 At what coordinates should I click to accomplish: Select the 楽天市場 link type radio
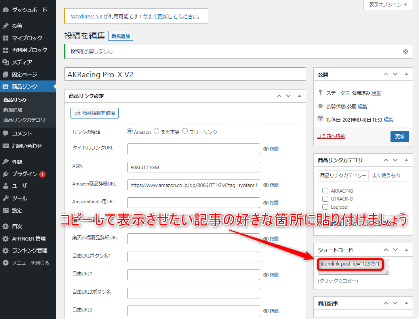click(156, 131)
